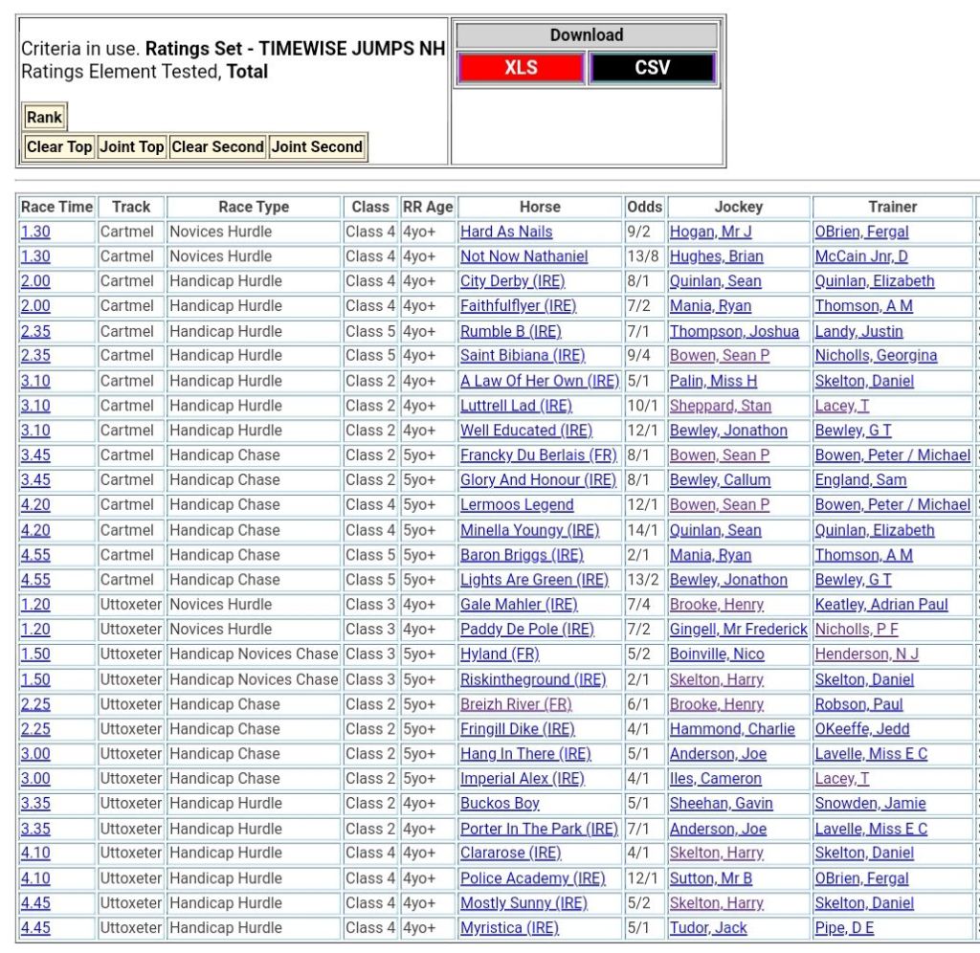Select horse Francky Du Berlais (FR)
Screen dimensions: 980x953
click(x=538, y=455)
